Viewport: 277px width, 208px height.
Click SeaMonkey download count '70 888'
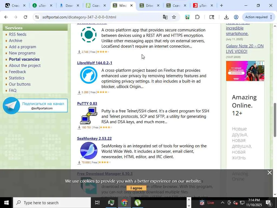click(86, 162)
